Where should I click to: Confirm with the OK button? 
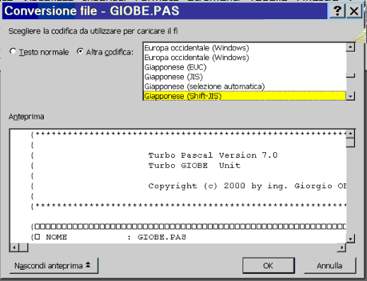coord(269,265)
